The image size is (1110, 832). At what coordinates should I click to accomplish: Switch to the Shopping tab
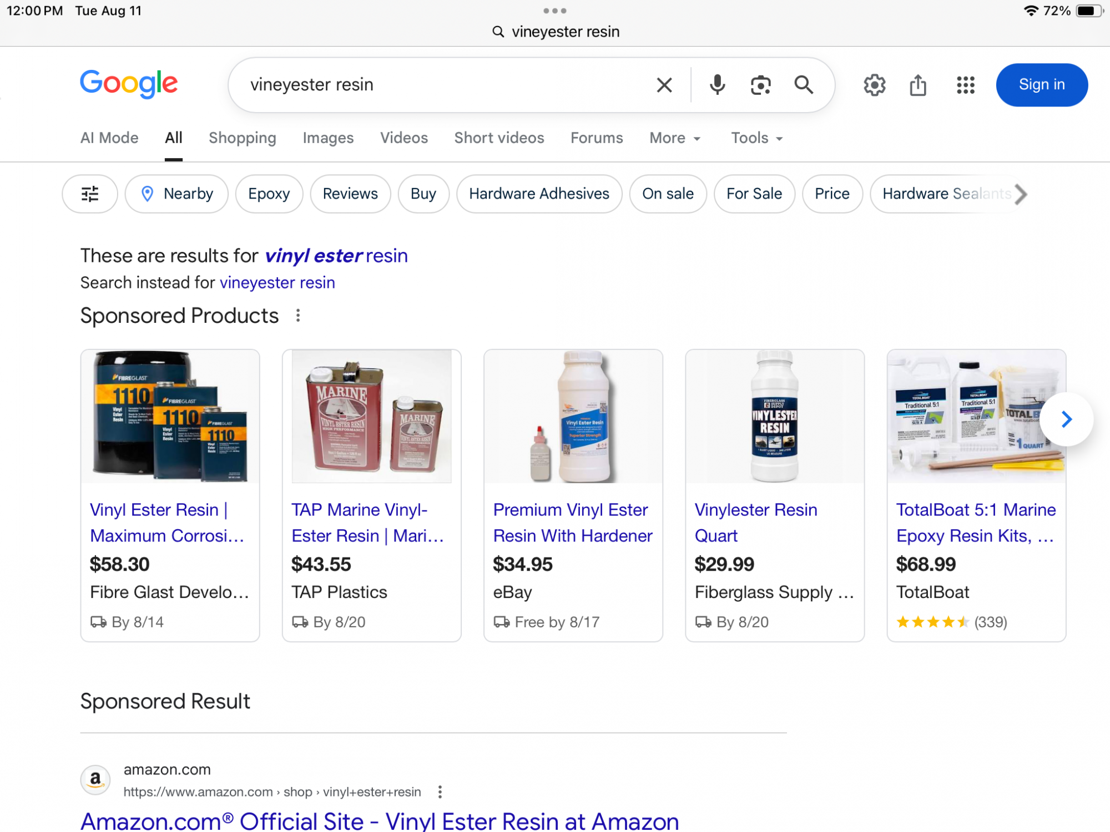tap(243, 138)
